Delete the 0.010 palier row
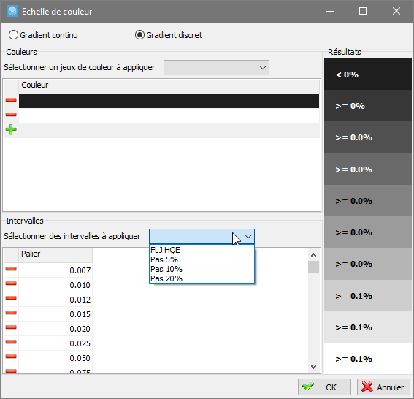The height and width of the screenshot is (399, 414). pyautogui.click(x=11, y=284)
